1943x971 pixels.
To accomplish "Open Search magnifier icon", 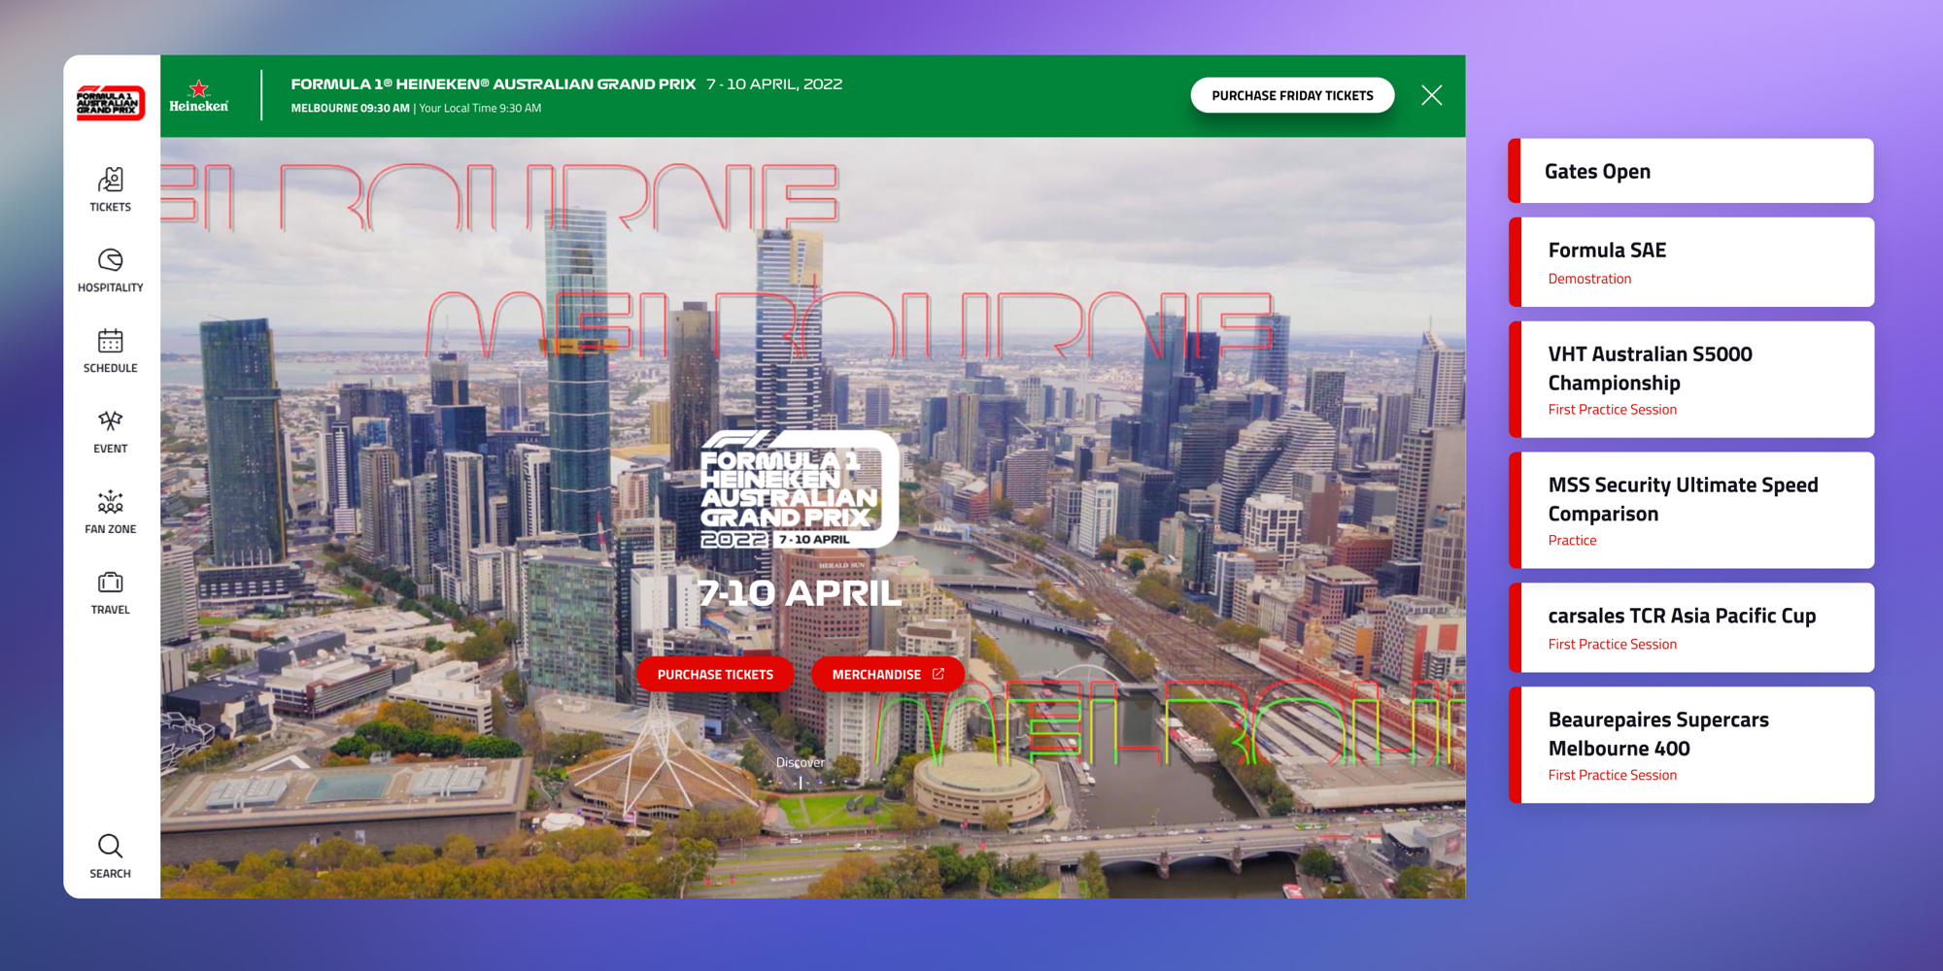I will point(111,855).
